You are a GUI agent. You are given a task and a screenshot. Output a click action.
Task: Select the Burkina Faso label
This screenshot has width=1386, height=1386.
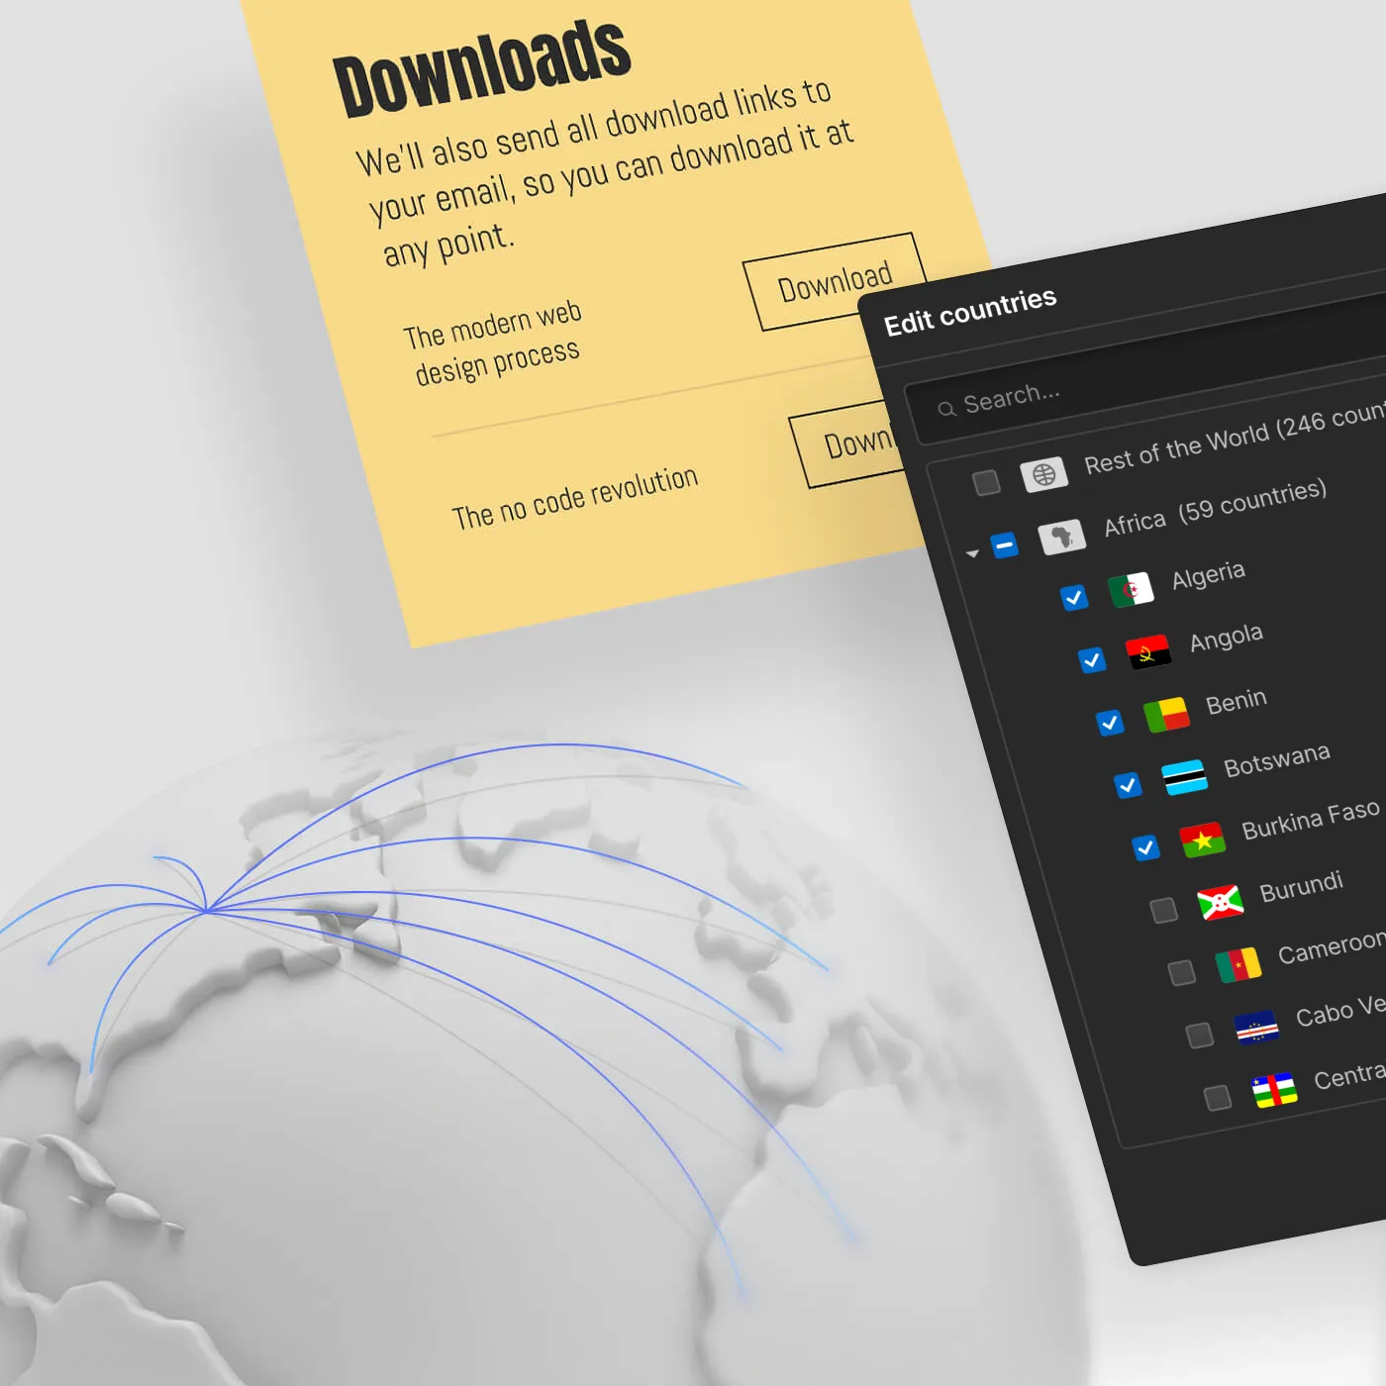click(1310, 820)
